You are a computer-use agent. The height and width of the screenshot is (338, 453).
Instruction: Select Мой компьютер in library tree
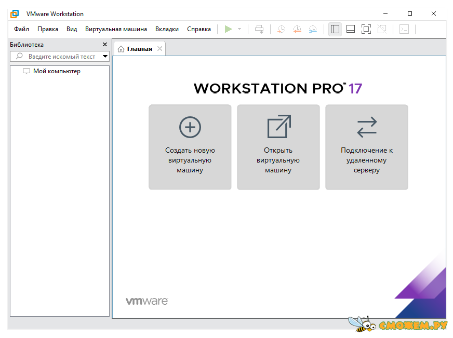pos(52,71)
